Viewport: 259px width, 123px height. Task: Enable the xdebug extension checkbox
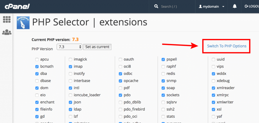click(x=213, y=81)
